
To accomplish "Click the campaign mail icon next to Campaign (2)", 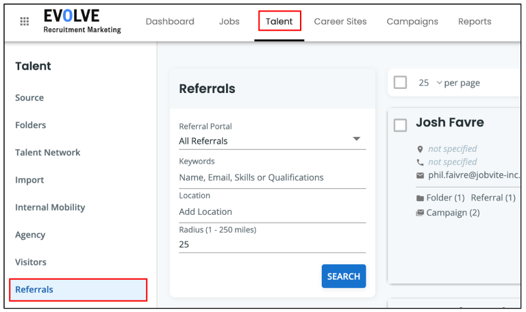I will tap(420, 213).
